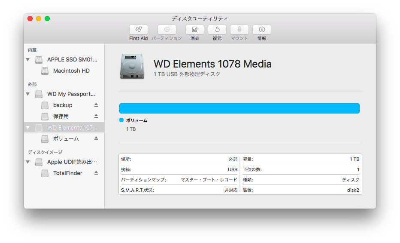Image resolution: width=400 pixels, height=243 pixels.
Task: Click the パーティション toolbar button
Action: point(167,30)
